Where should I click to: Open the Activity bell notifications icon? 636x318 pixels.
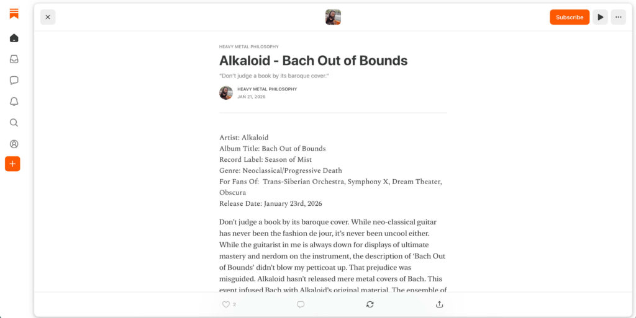click(14, 102)
